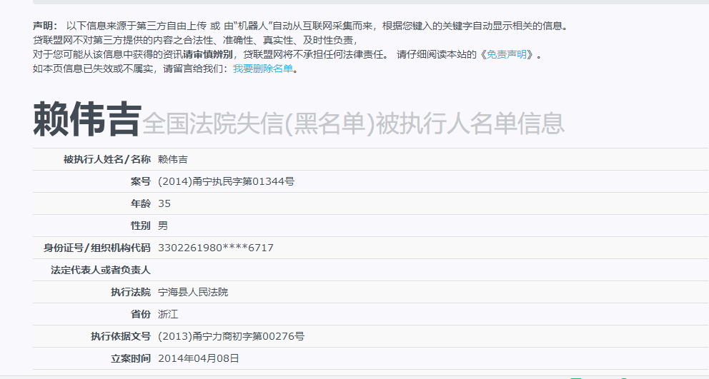This screenshot has height=379, width=709.
Task: Click the 身份证号/组织机构代码 row label
Action: 97,248
